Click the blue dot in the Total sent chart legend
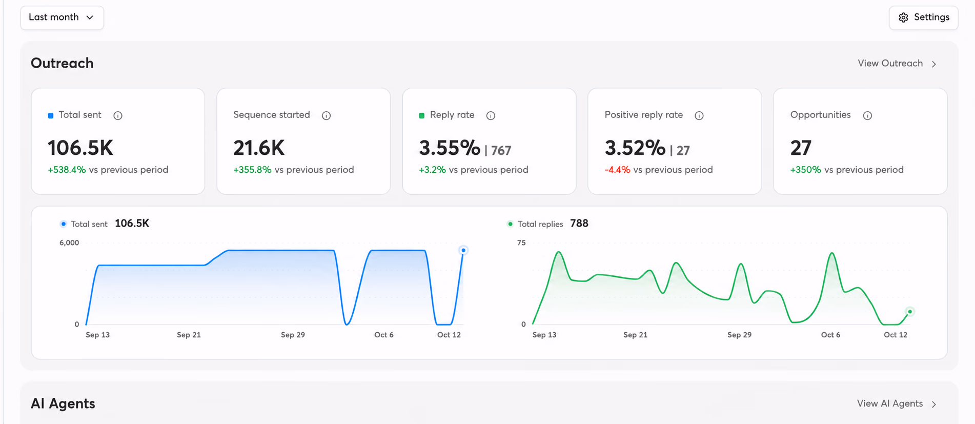 point(64,224)
